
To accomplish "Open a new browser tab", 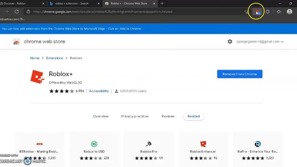I will [162, 3].
